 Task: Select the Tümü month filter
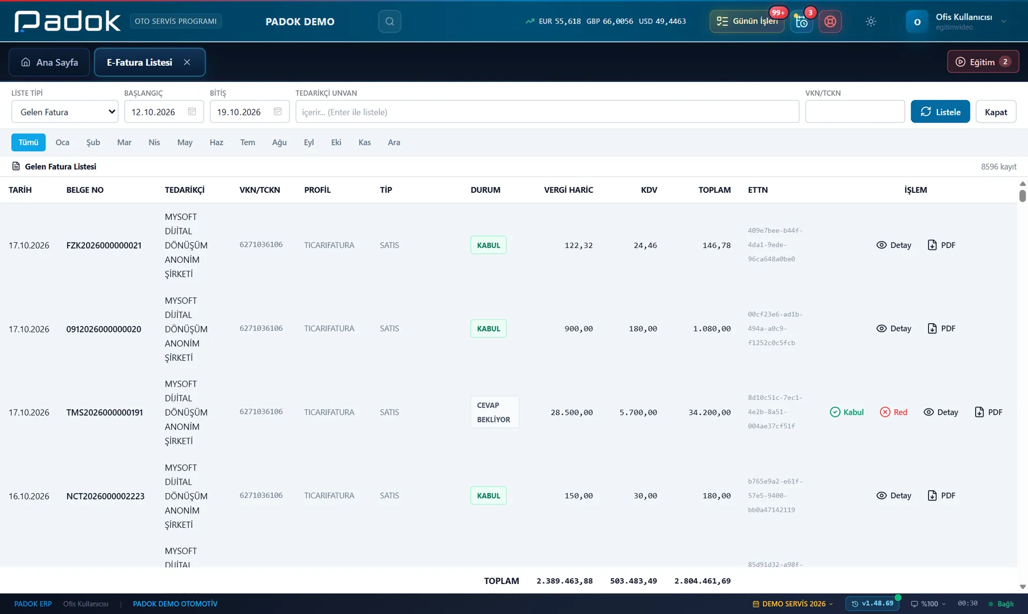28,142
